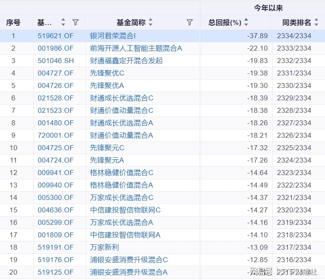Open fund 浦银安盛消费升级混合C

click(x=129, y=260)
